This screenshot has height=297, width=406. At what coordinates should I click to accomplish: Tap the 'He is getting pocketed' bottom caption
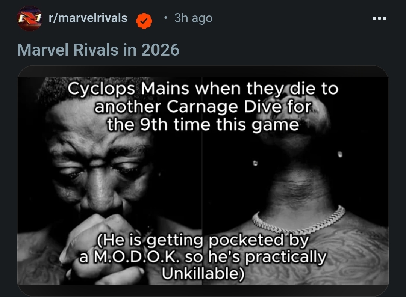[203, 257]
